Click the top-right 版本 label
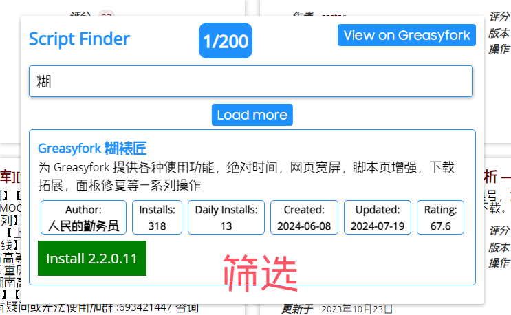Viewport: 511px width, 315px height. click(499, 32)
